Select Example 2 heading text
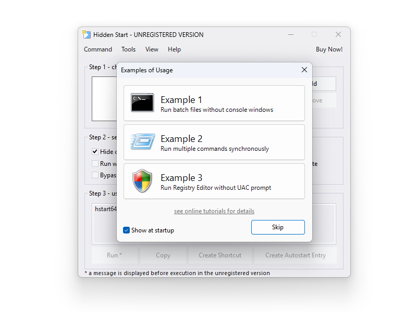This screenshot has height=312, width=417. tap(181, 139)
